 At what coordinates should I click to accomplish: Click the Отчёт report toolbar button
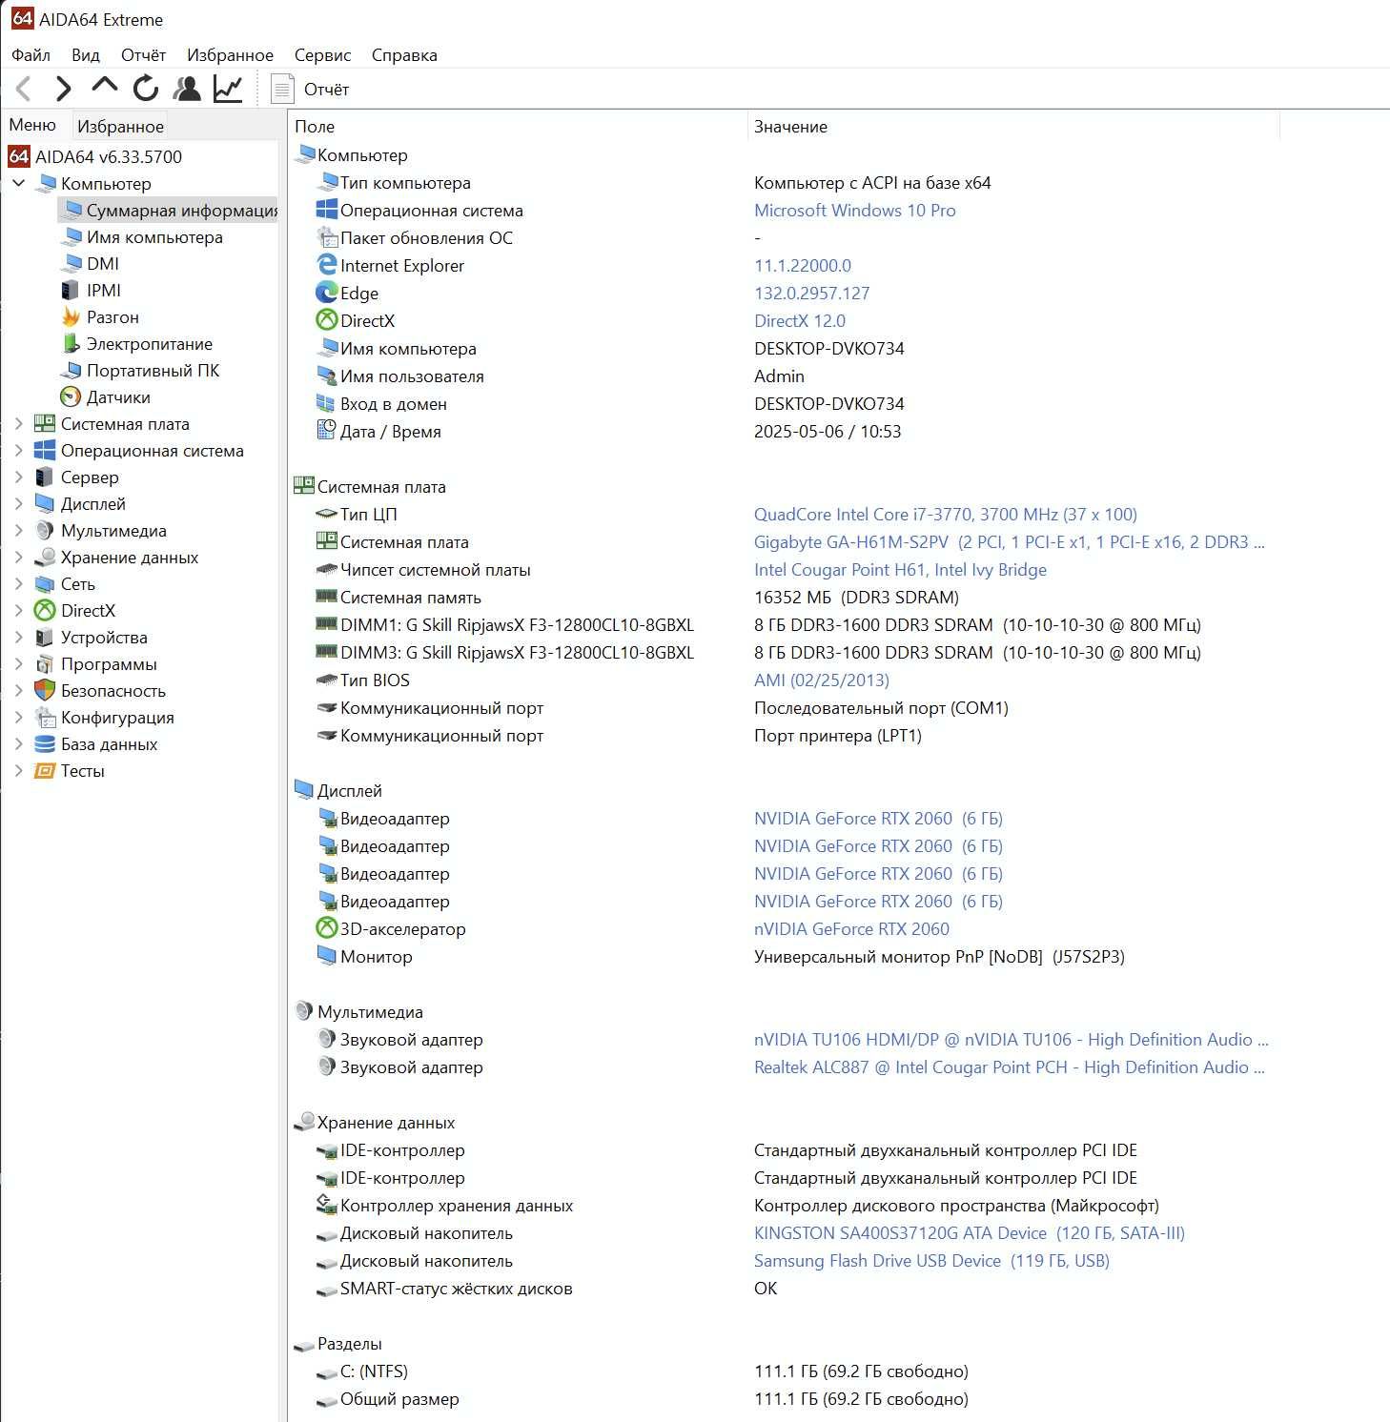[x=311, y=89]
